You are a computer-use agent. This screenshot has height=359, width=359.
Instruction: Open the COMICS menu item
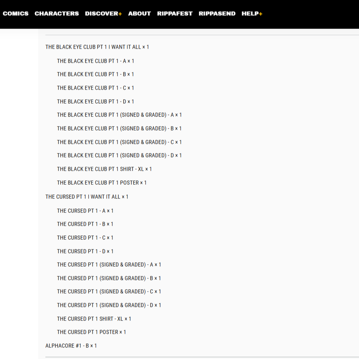click(x=16, y=14)
